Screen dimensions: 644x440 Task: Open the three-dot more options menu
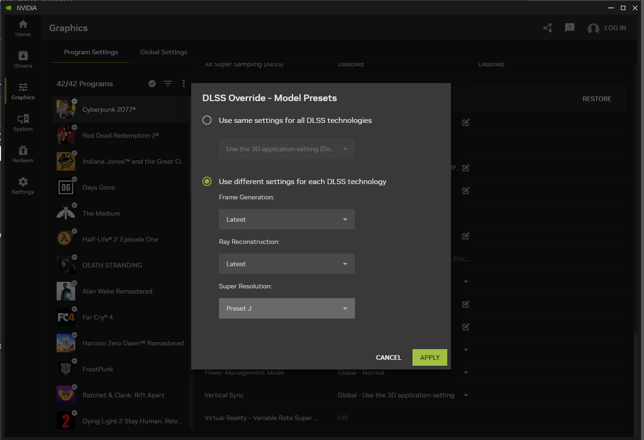[x=184, y=83]
